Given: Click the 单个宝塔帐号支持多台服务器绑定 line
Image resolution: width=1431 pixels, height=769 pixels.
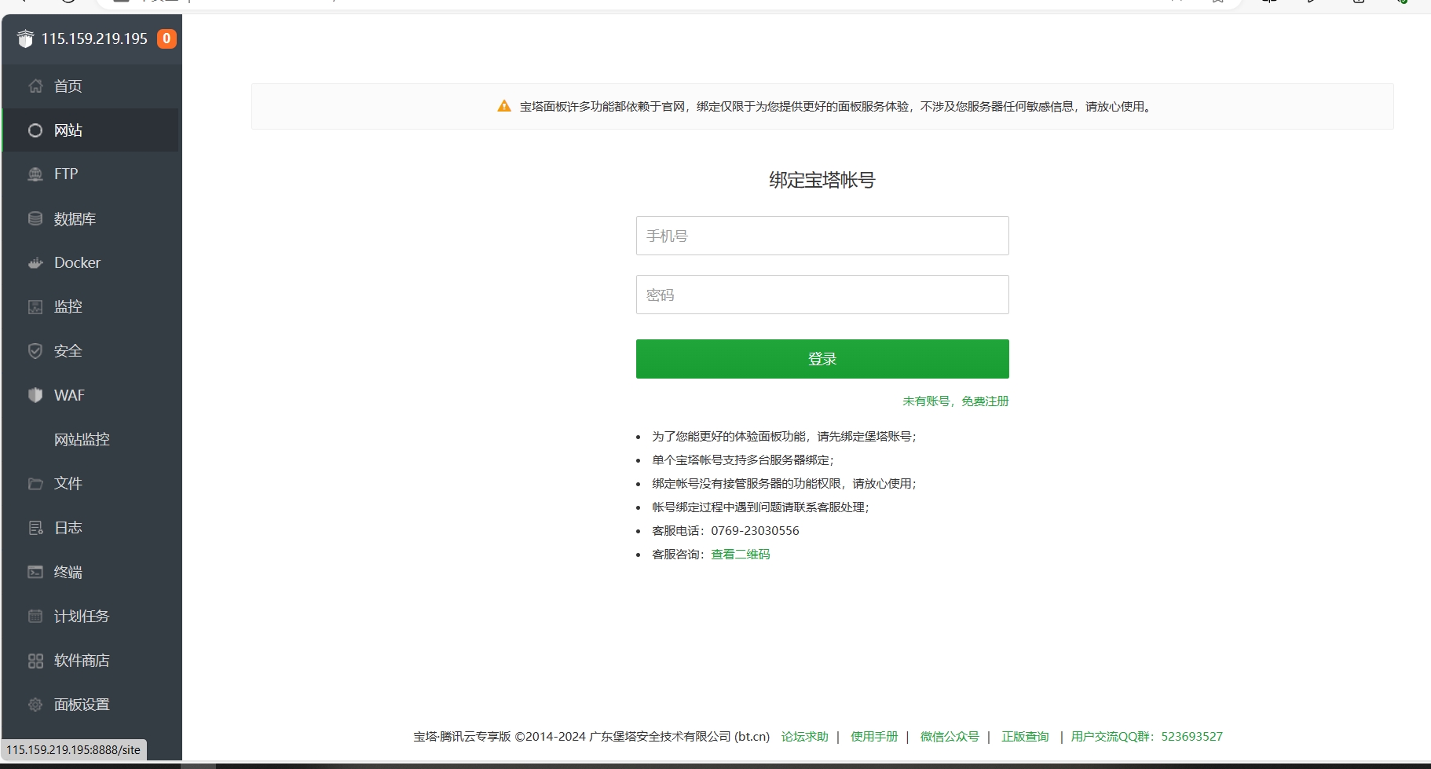Looking at the screenshot, I should [742, 460].
